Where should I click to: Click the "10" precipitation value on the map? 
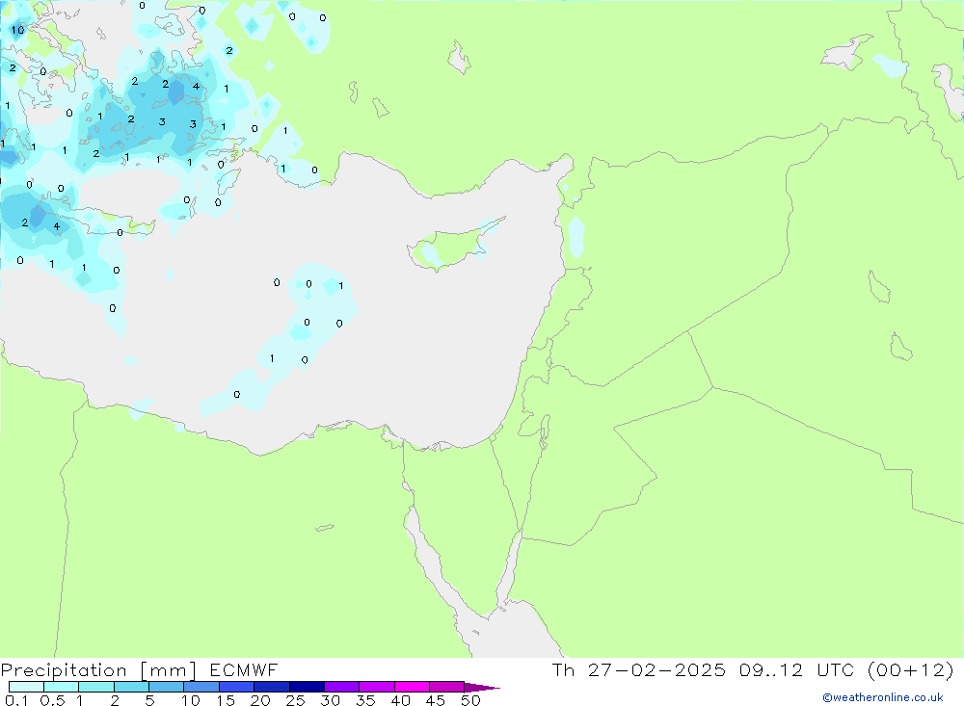click(x=17, y=30)
